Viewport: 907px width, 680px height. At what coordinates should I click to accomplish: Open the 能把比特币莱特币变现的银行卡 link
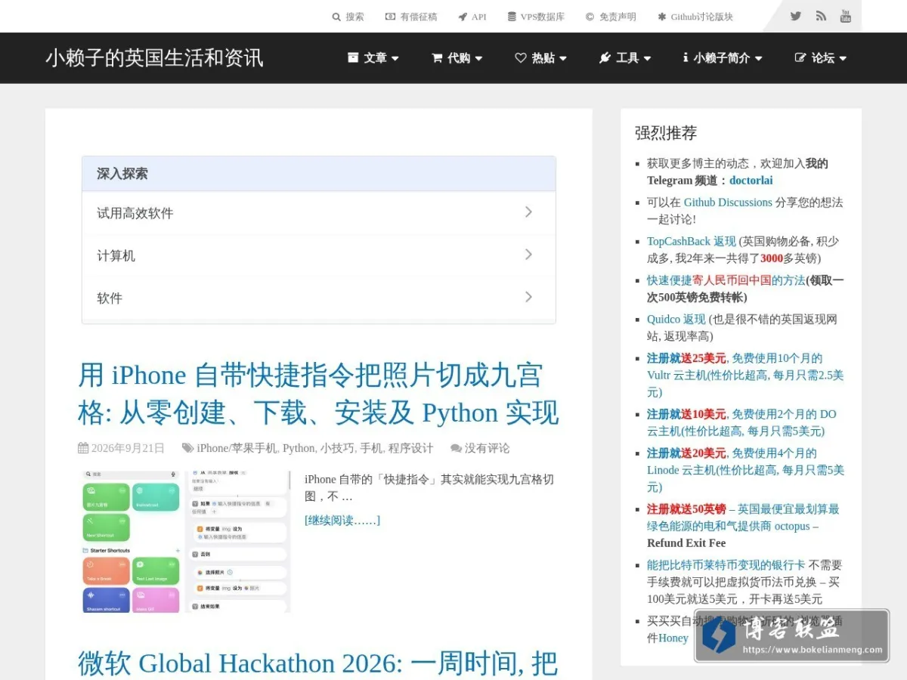[x=726, y=565]
